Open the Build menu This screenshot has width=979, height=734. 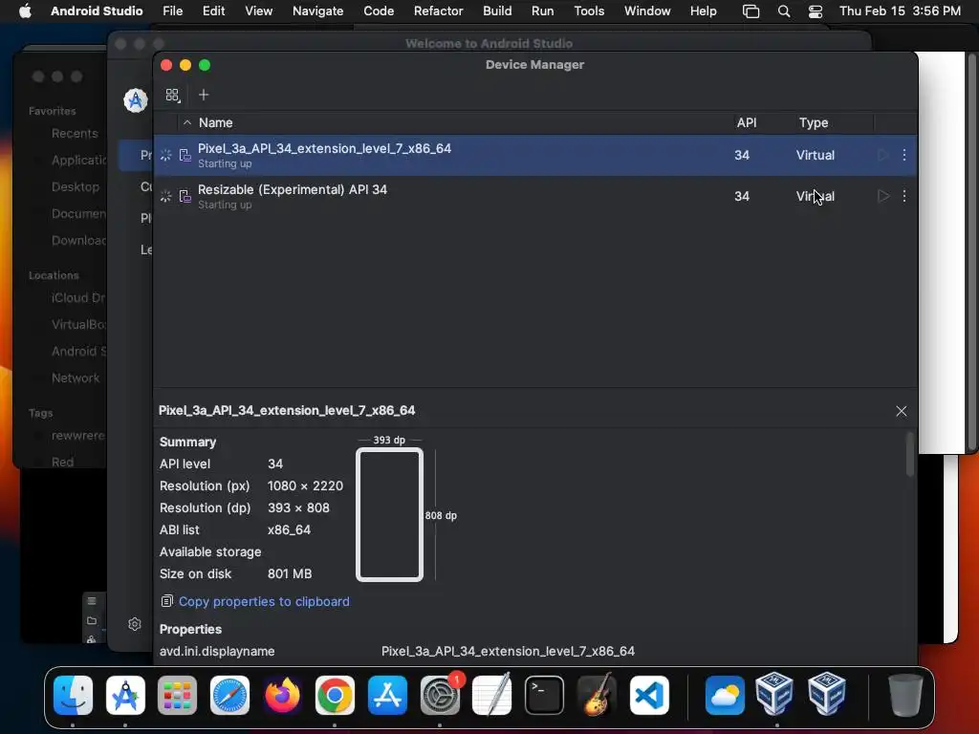pos(497,11)
